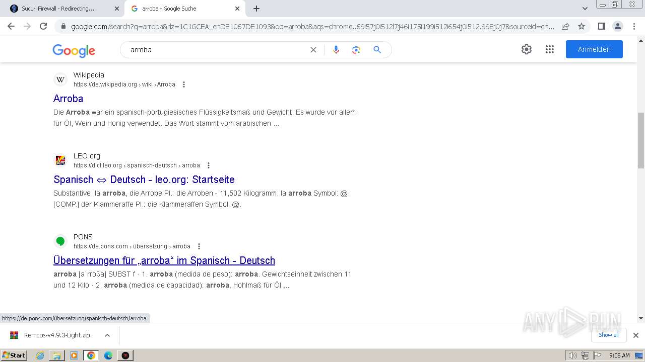Start voice search with the microphone
The width and height of the screenshot is (645, 362).
tap(336, 50)
